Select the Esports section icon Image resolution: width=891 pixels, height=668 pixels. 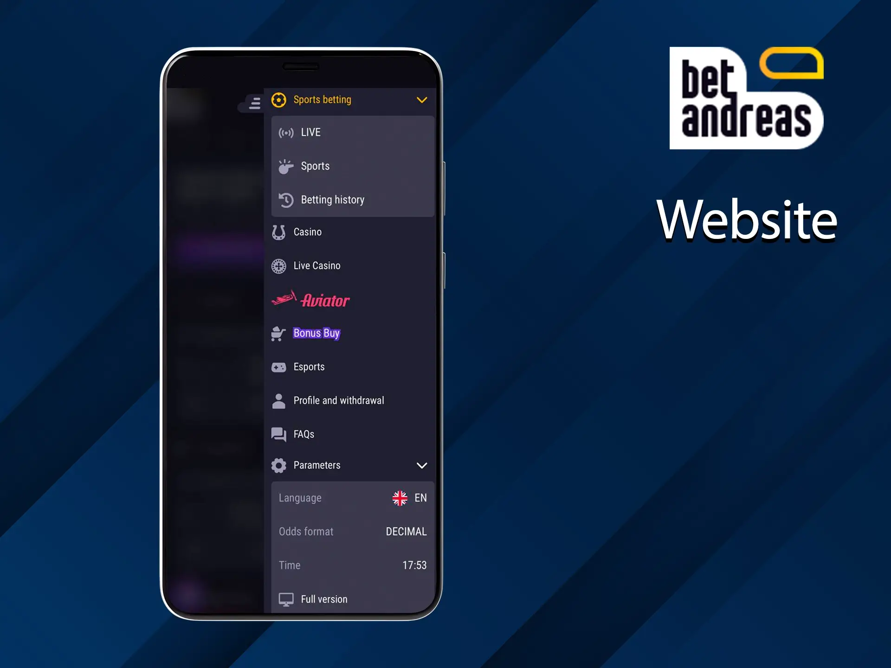click(279, 366)
